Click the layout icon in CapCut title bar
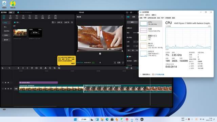This screenshot has height=122, width=217. point(131,13)
